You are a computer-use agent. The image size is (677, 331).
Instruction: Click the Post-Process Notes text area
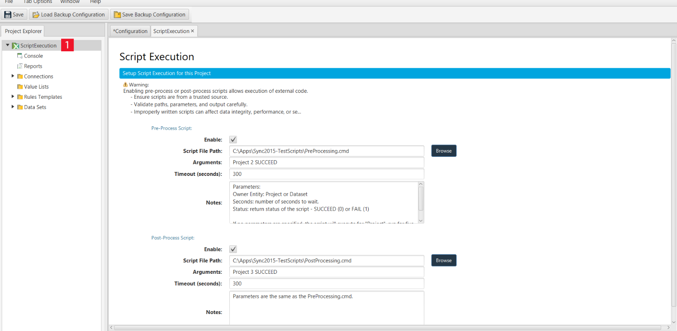point(327,308)
